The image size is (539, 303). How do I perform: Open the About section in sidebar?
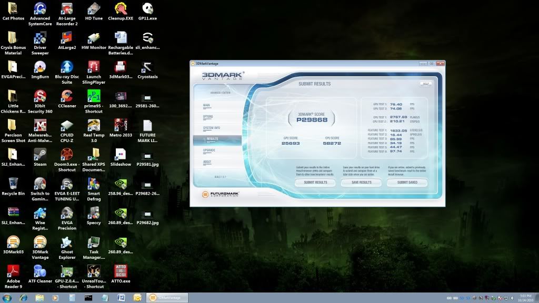pos(207,161)
